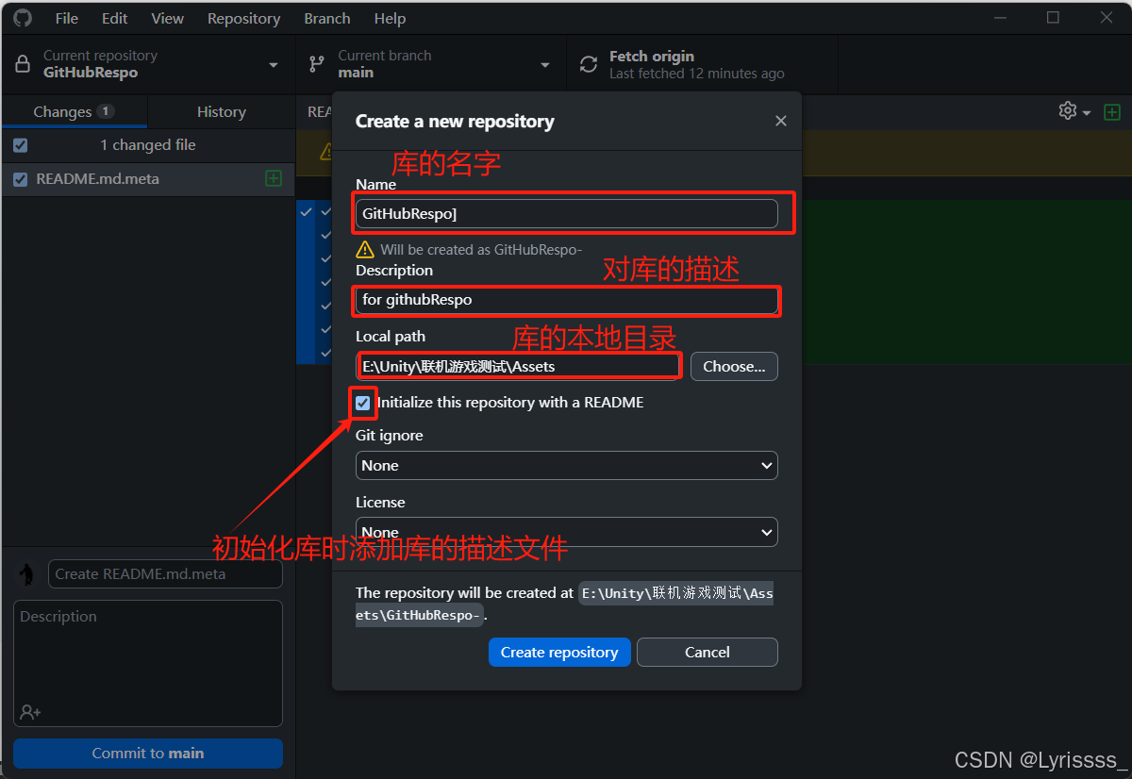Open the Branch menu
This screenshot has height=779, width=1132.
(327, 18)
